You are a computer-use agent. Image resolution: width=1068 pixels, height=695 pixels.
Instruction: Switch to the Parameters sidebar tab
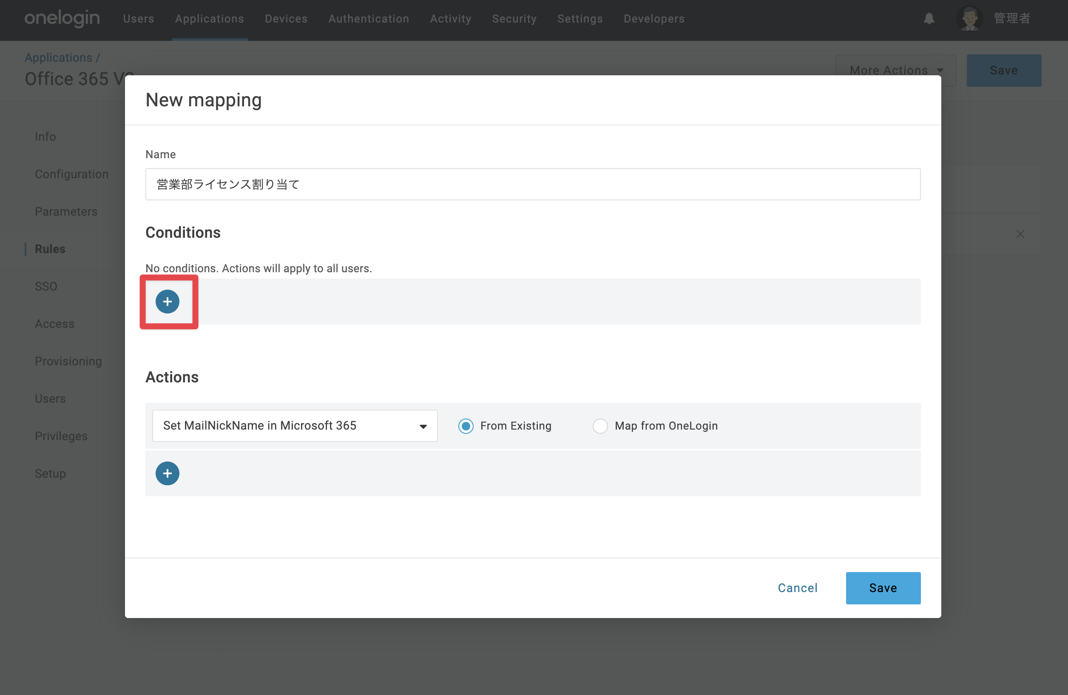[66, 211]
